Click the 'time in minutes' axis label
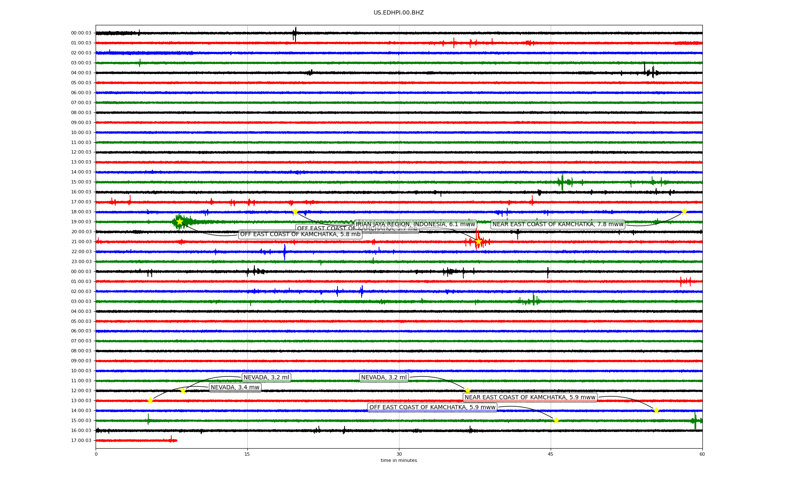Viewport: 798px width, 498px height. pyautogui.click(x=399, y=460)
